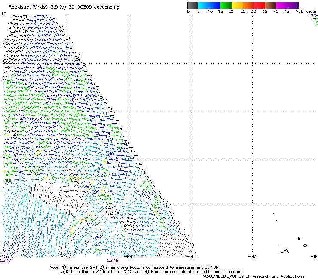This screenshot has height=279, width=318.
Task: Click the cyan-blue 5-15 knots color band
Action: coord(209,5)
